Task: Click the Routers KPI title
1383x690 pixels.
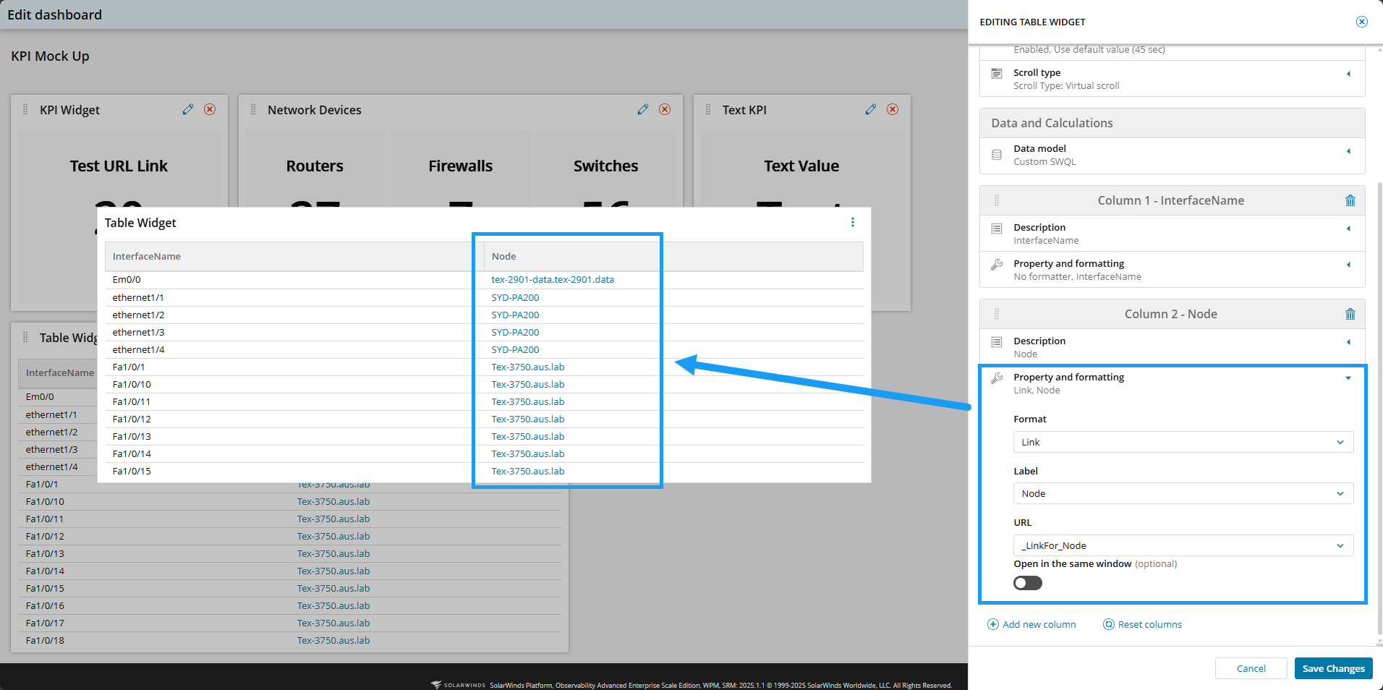Action: (315, 166)
